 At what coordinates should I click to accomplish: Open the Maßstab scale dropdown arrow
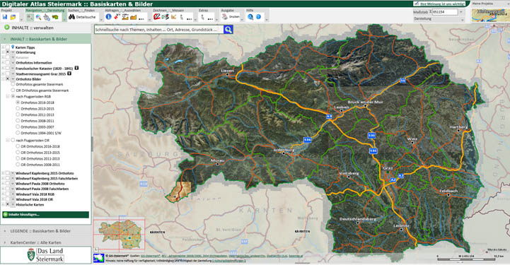(x=461, y=12)
